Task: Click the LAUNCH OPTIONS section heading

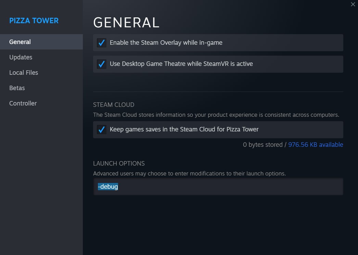Action: pyautogui.click(x=119, y=164)
